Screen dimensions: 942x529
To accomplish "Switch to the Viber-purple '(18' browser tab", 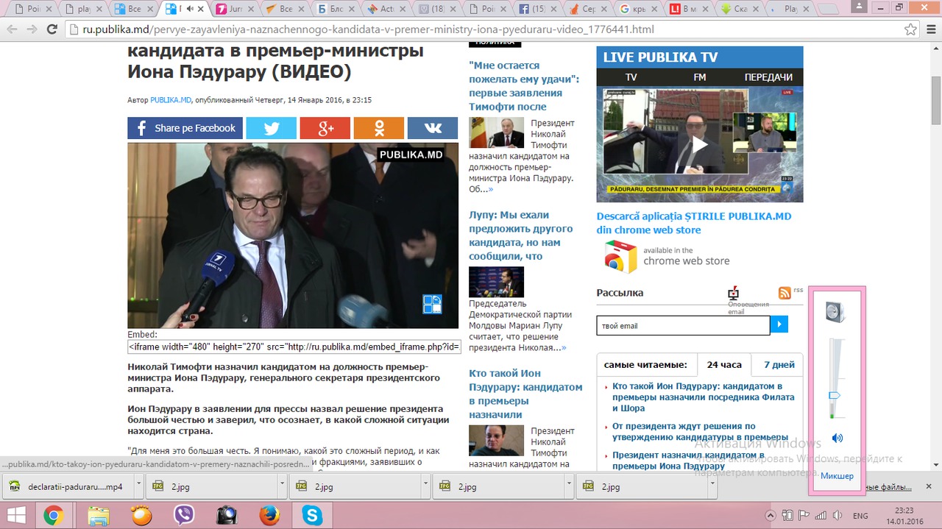I will pos(436,10).
